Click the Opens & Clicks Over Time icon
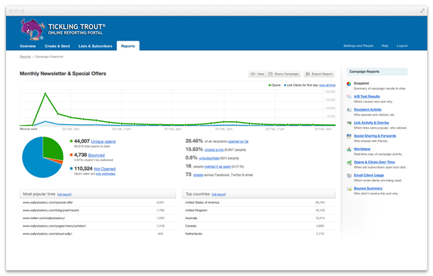Screen dimensions: 433x276 [x=349, y=162]
